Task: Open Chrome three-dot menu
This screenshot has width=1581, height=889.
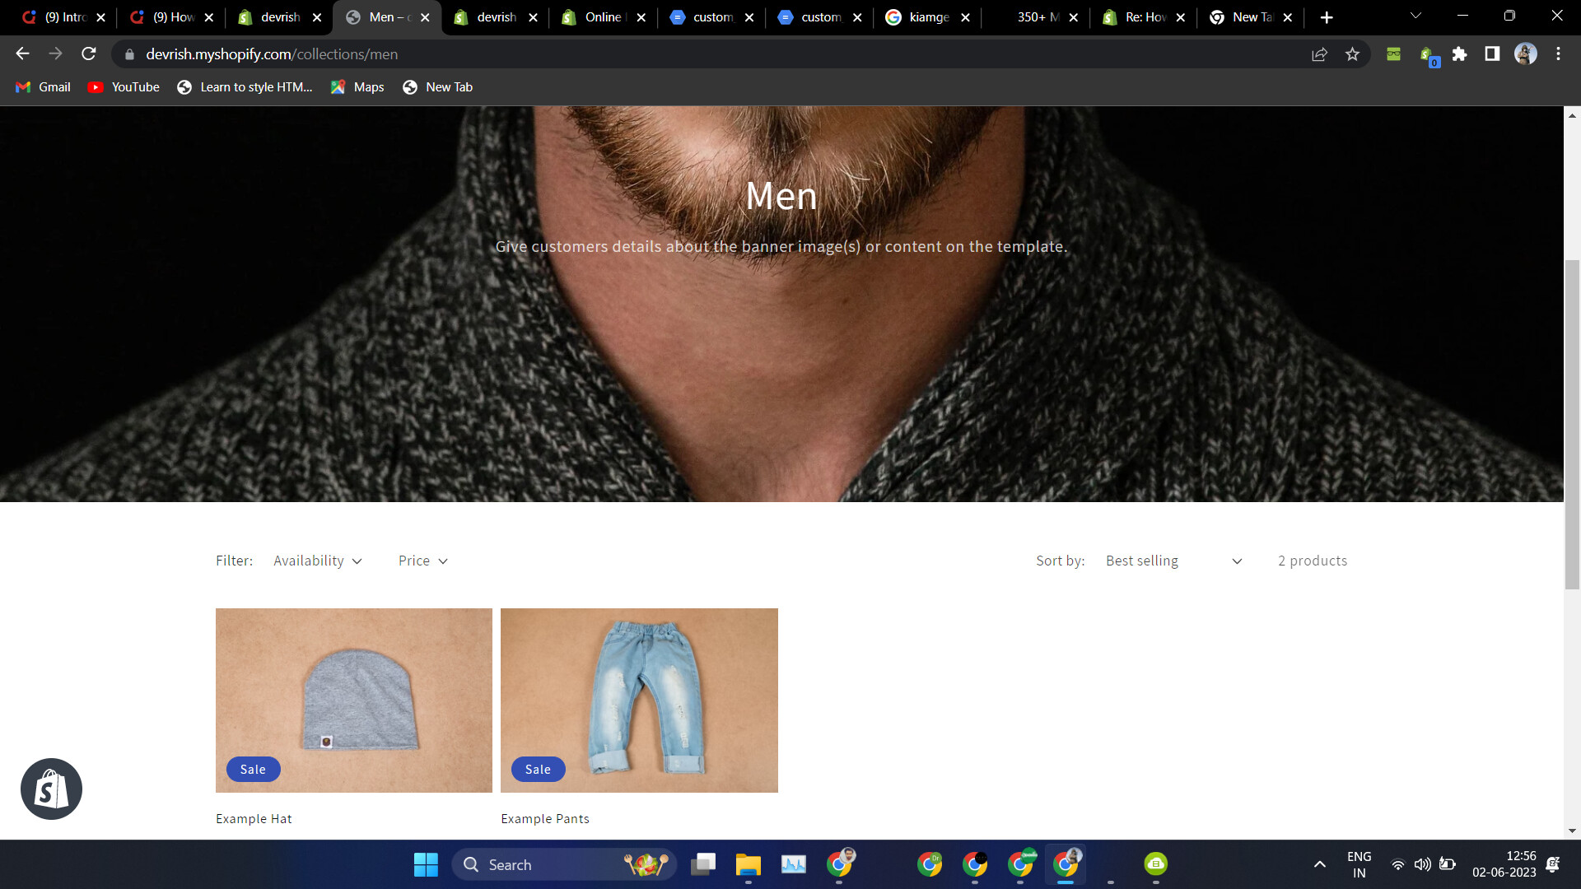Action: pyautogui.click(x=1558, y=54)
